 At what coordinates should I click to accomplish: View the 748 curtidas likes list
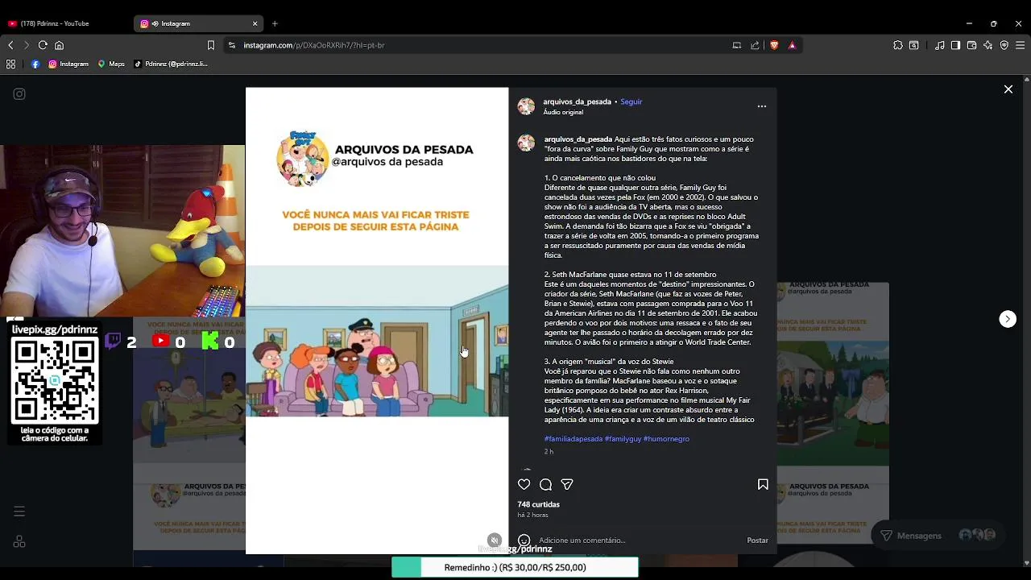539,504
